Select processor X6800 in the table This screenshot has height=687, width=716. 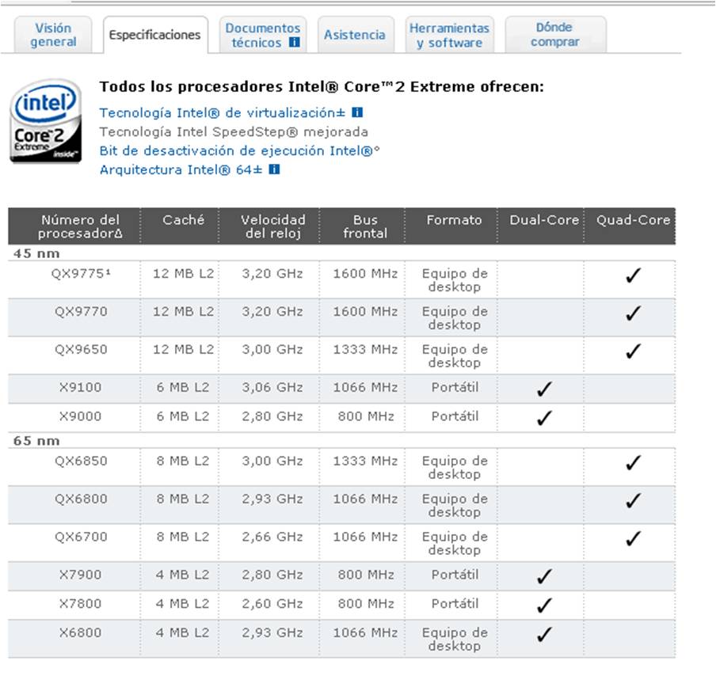tap(80, 632)
